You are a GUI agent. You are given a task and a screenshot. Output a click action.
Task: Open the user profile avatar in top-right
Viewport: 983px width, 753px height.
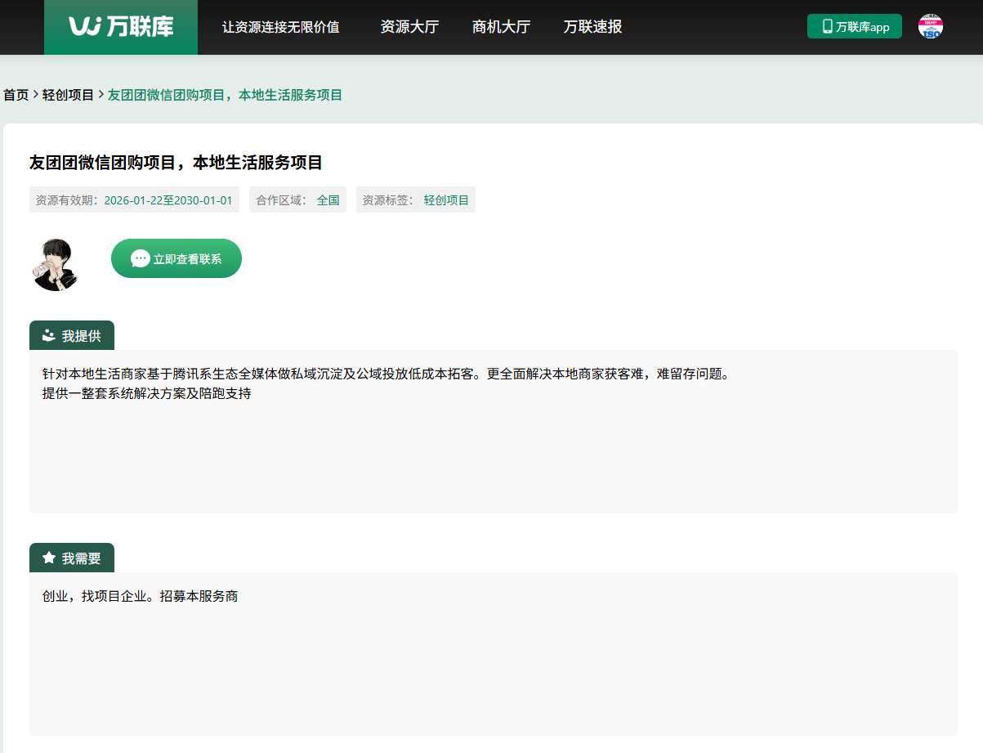click(931, 26)
